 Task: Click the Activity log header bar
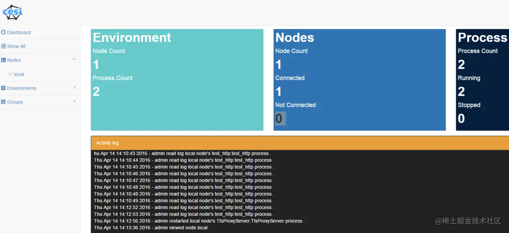point(300,143)
